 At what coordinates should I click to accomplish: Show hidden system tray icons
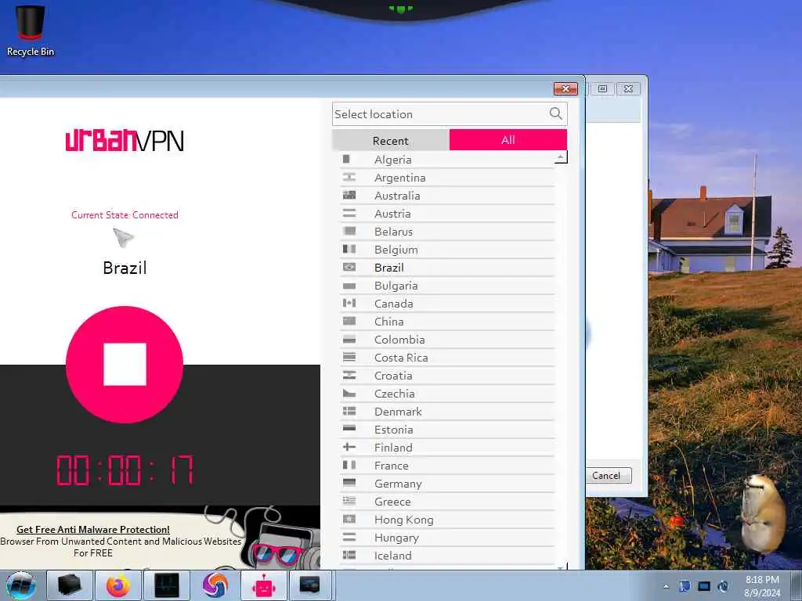(x=666, y=586)
